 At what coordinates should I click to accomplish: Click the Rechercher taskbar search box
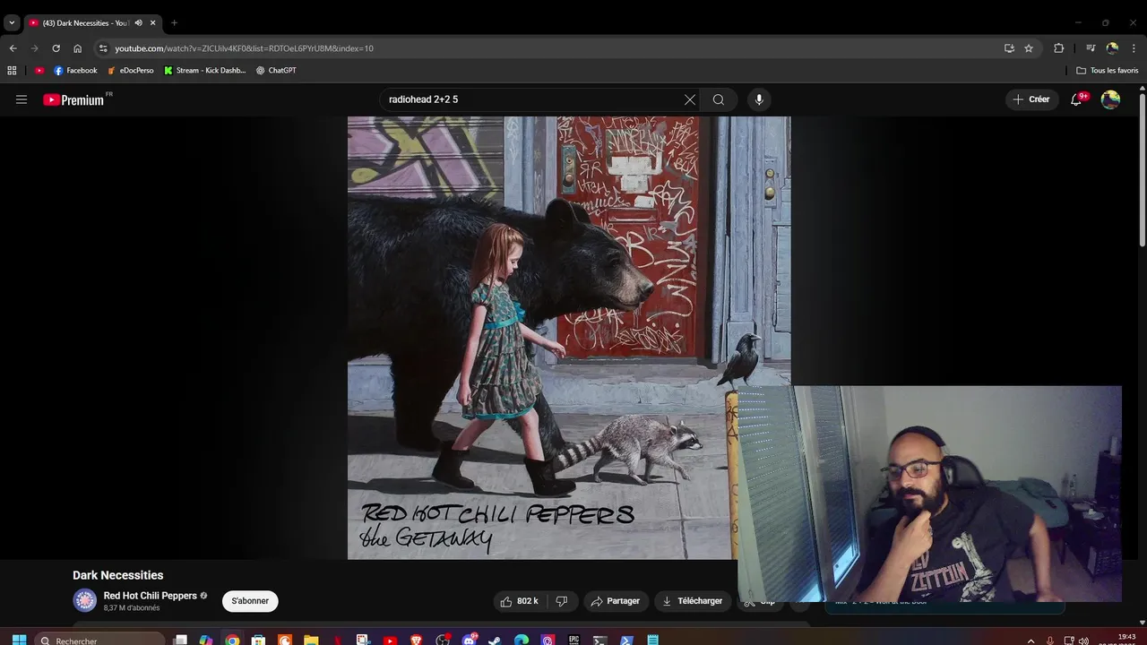pos(100,640)
